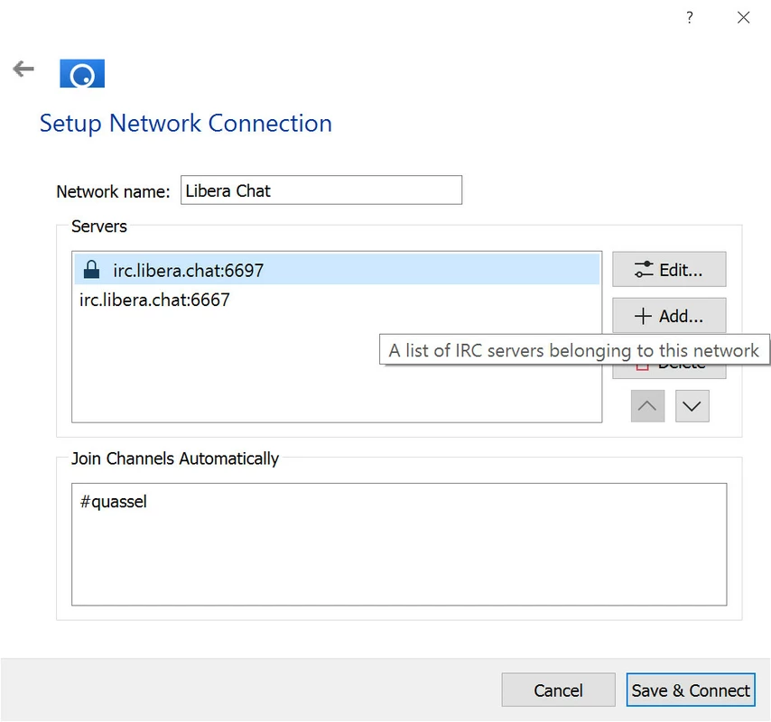Click the #quassel channel entry
This screenshot has width=771, height=722.
click(114, 502)
